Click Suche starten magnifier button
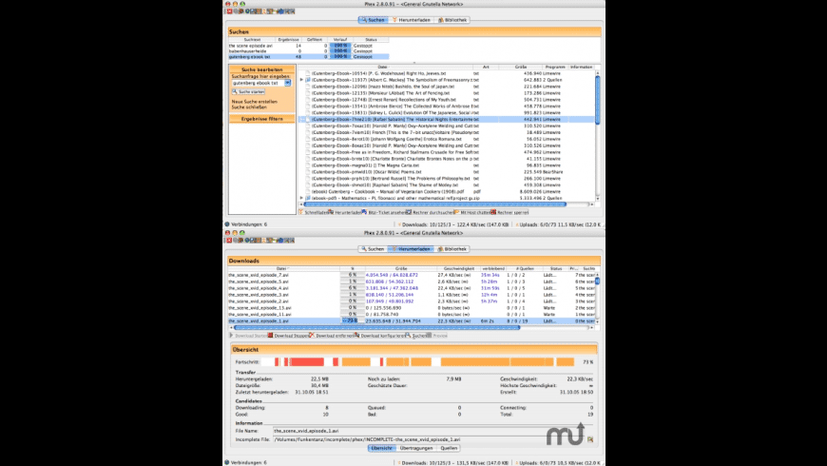This screenshot has height=466, width=827. 248,92
